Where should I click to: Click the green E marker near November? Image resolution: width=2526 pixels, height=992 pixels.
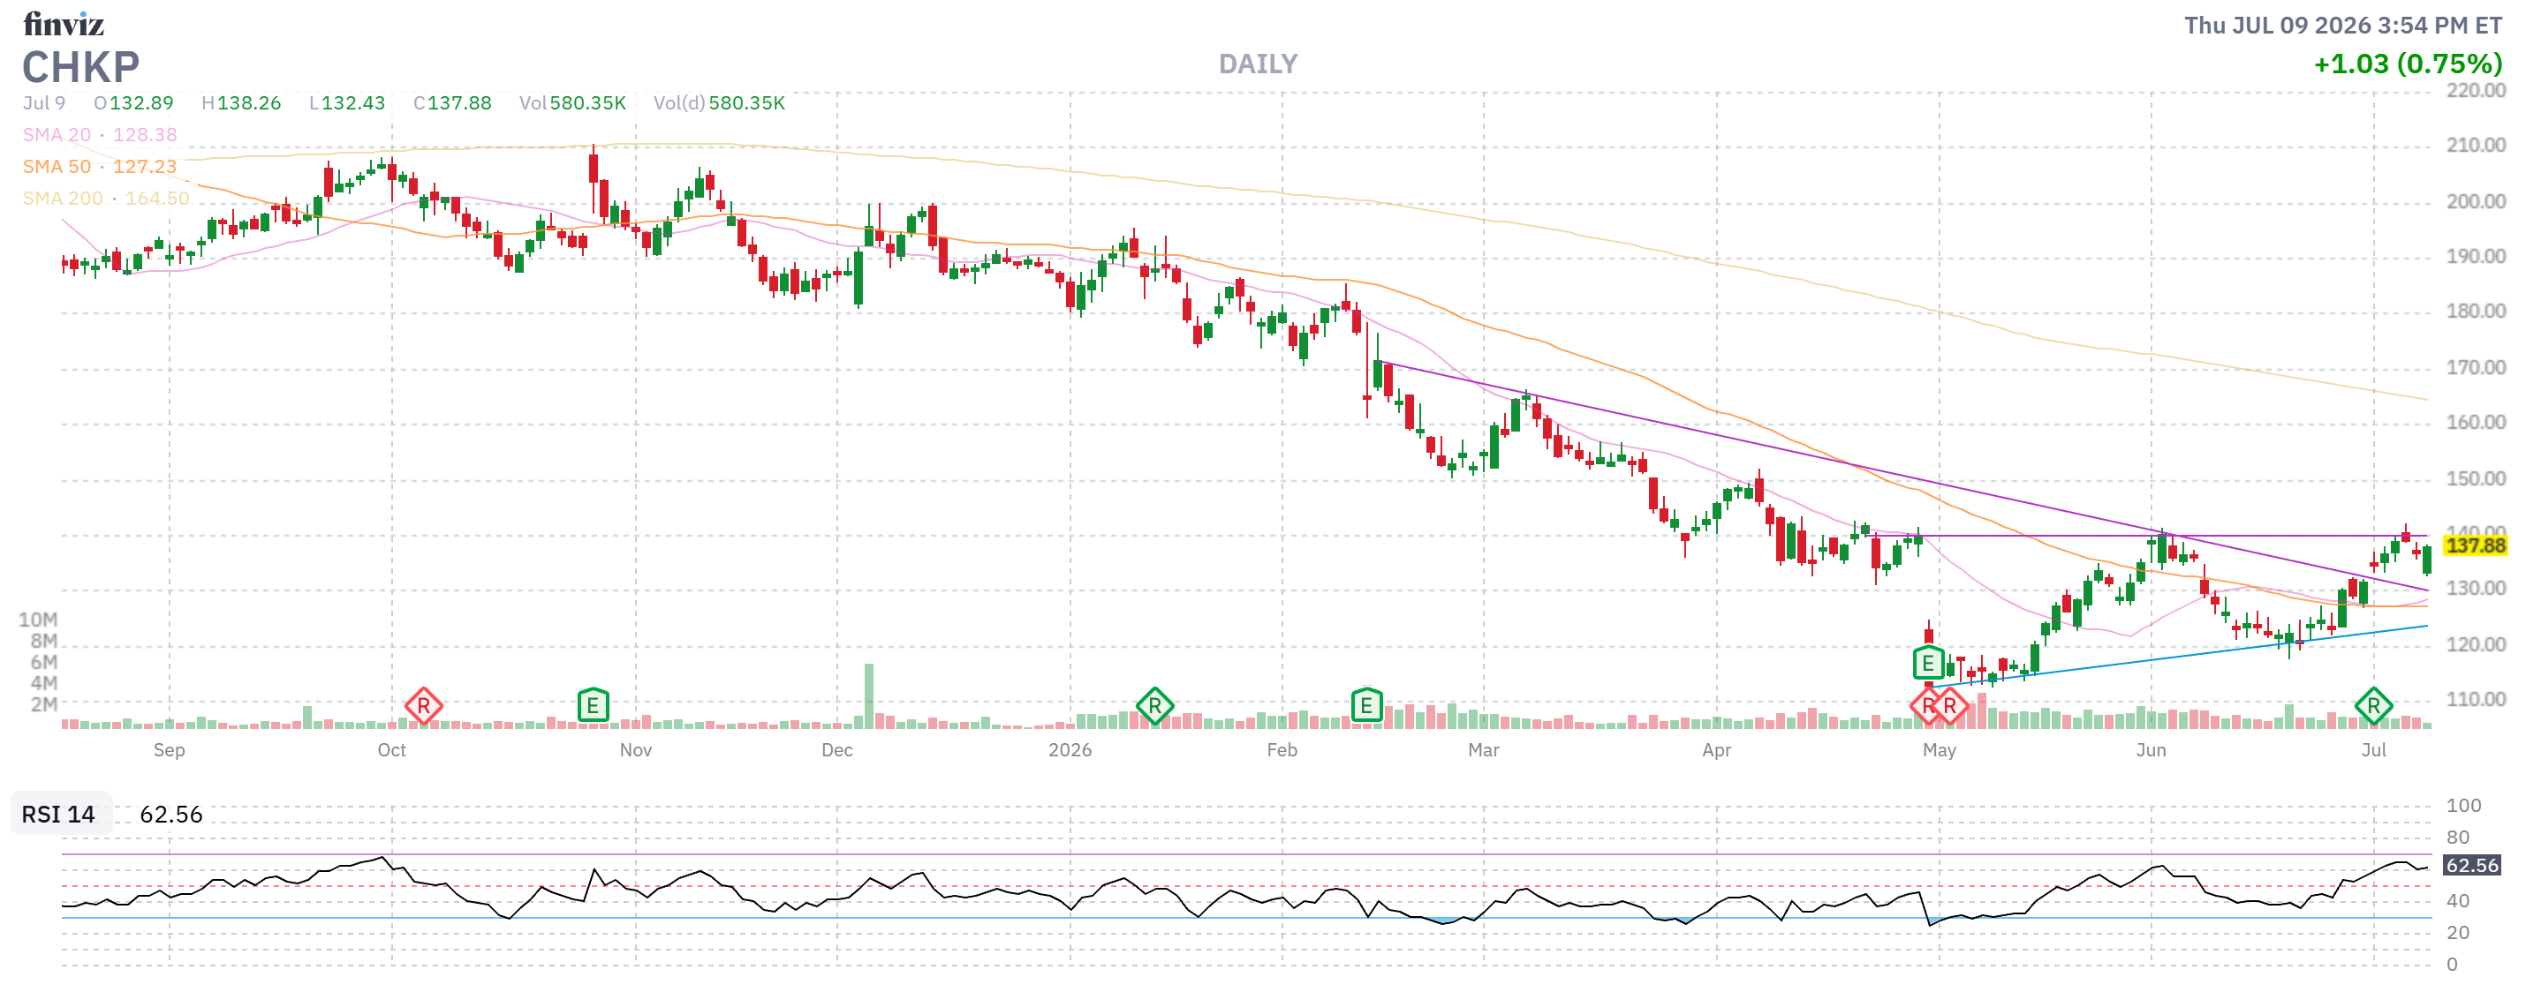click(x=594, y=705)
